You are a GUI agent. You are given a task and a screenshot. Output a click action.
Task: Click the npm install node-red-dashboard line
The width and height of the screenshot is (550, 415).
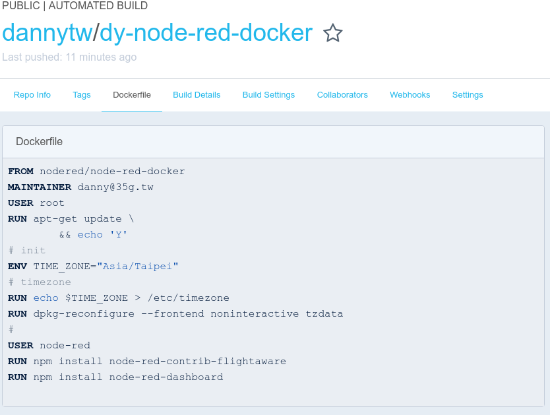point(115,377)
